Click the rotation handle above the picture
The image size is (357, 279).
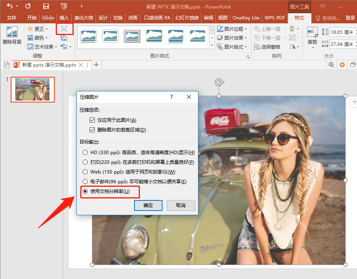(219, 82)
